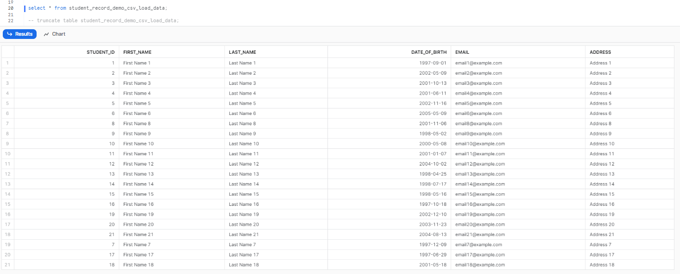Click the Results arrow icon
The image size is (680, 274).
click(9, 34)
